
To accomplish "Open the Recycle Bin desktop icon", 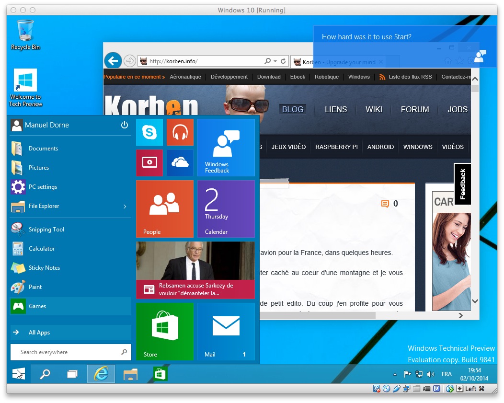I will point(25,35).
